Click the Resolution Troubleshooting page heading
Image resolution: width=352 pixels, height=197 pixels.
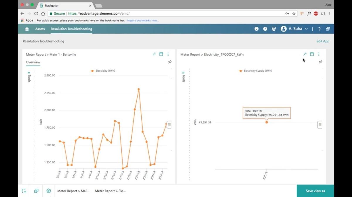click(x=43, y=41)
